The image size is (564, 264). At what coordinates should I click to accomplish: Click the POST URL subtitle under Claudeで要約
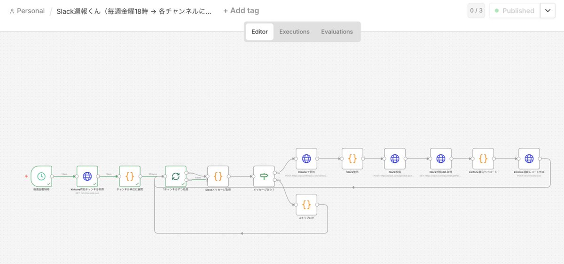click(306, 176)
